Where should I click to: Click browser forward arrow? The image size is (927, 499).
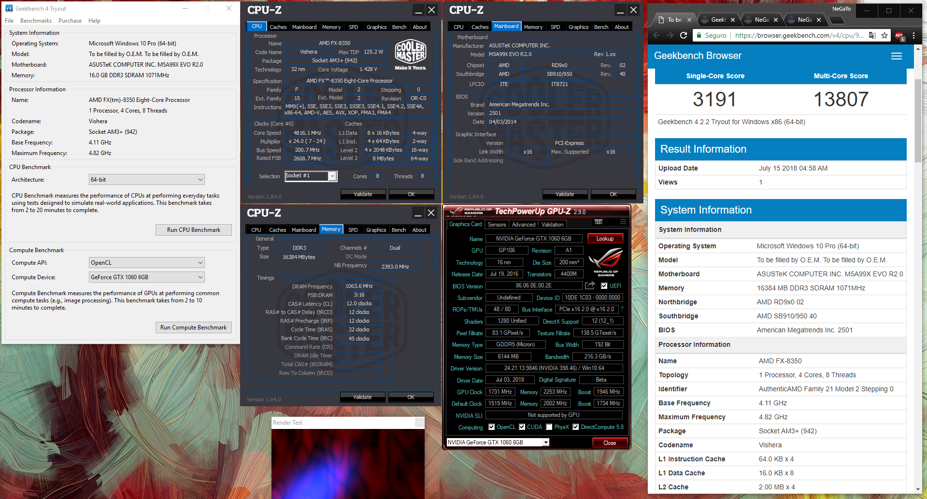click(670, 35)
